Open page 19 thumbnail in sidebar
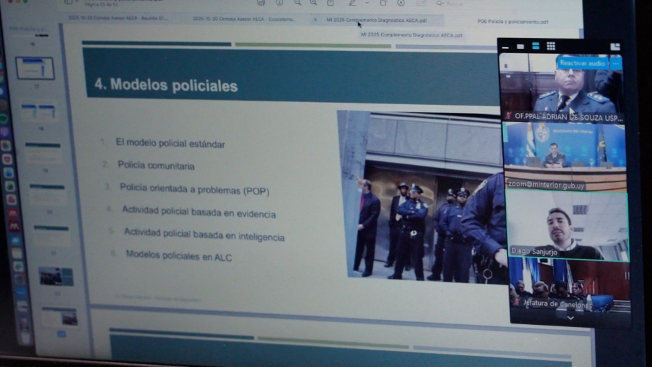The width and height of the screenshot is (652, 367). coord(47,195)
